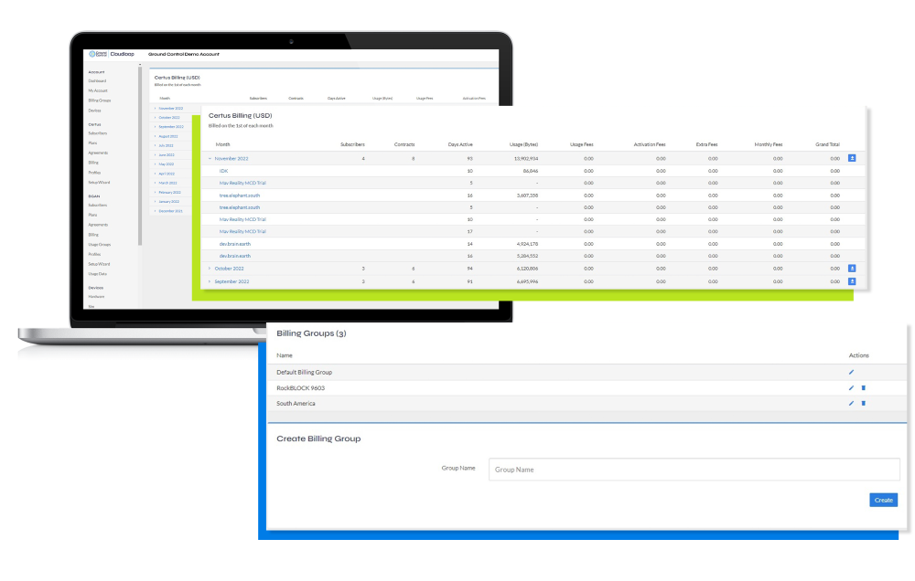Image resolution: width=915 pixels, height=581 pixels.
Task: Open tree.elephant.south with 5 days active
Action: [x=240, y=207]
